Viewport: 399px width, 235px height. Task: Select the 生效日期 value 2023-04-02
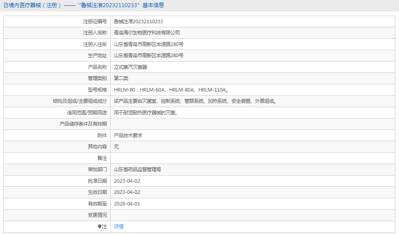[127, 192]
